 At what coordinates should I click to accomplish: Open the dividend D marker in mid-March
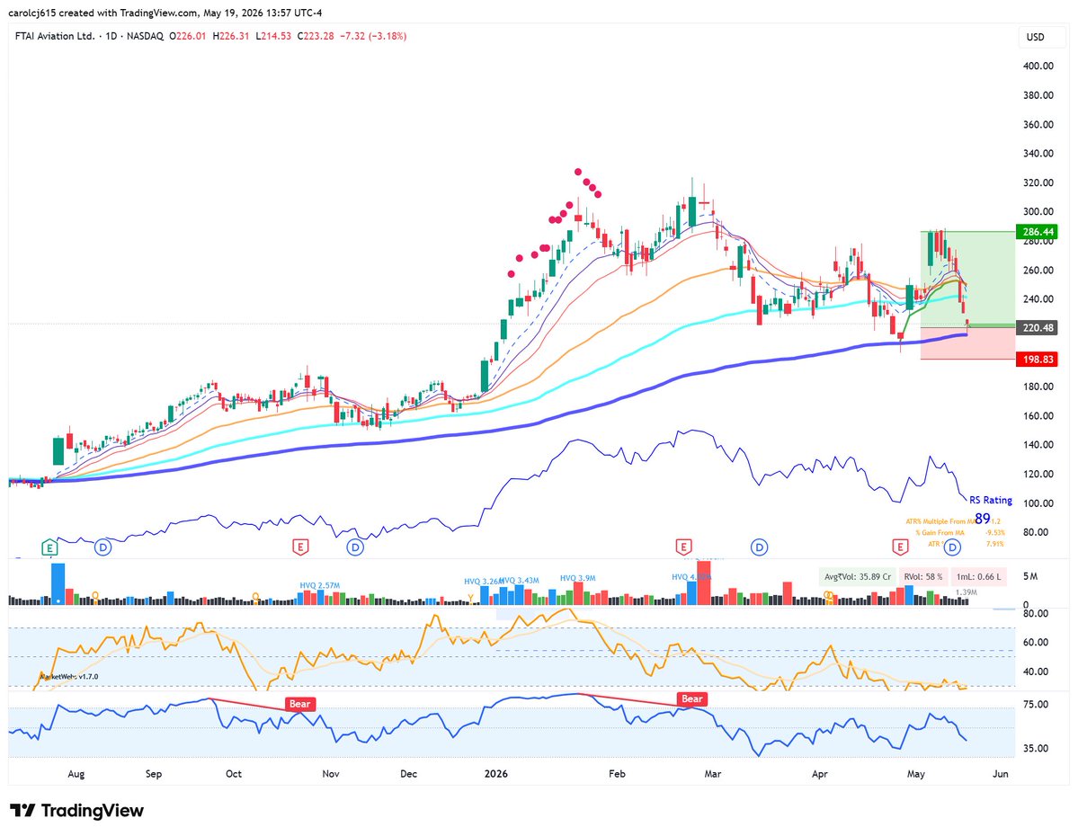(x=759, y=548)
